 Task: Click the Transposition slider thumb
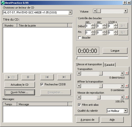coord(101,73)
